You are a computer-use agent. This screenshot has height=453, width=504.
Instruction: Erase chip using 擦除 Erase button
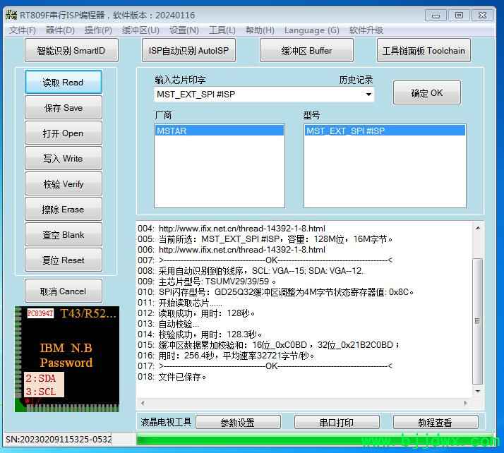(63, 210)
